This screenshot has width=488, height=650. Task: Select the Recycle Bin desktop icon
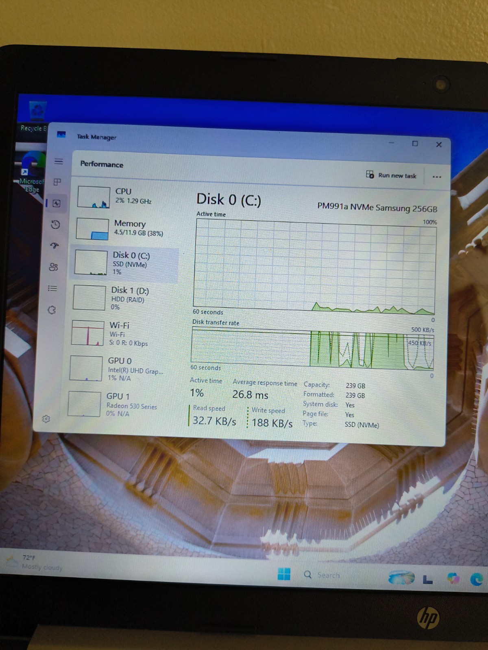(x=37, y=117)
